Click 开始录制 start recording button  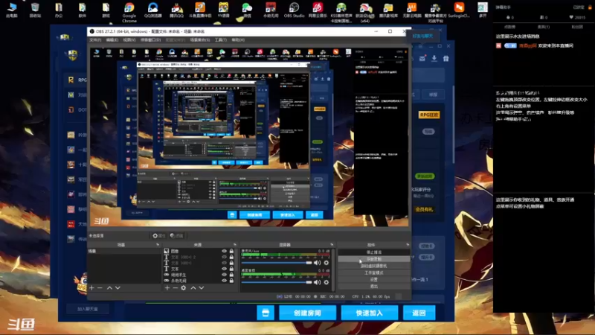pyautogui.click(x=374, y=259)
